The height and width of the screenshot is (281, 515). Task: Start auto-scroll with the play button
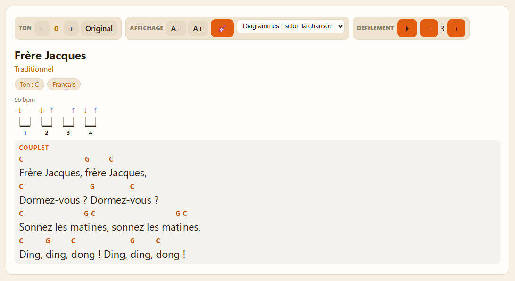[x=407, y=28]
